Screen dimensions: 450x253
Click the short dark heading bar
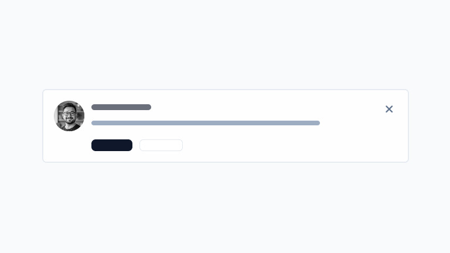tap(121, 107)
